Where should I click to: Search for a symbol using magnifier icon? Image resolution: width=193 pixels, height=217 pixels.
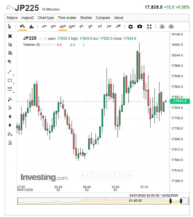tap(9, 7)
